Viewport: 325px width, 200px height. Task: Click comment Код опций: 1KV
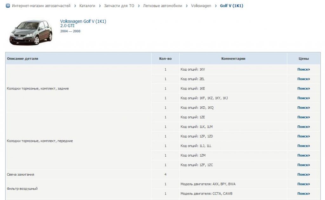193,69
